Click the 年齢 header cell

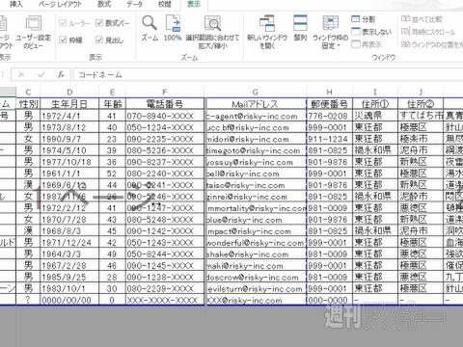[112, 104]
